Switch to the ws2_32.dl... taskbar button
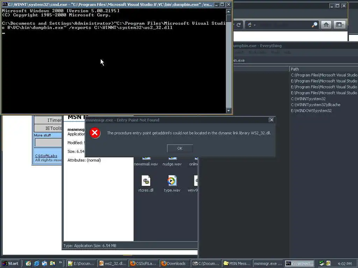 tap(113, 263)
